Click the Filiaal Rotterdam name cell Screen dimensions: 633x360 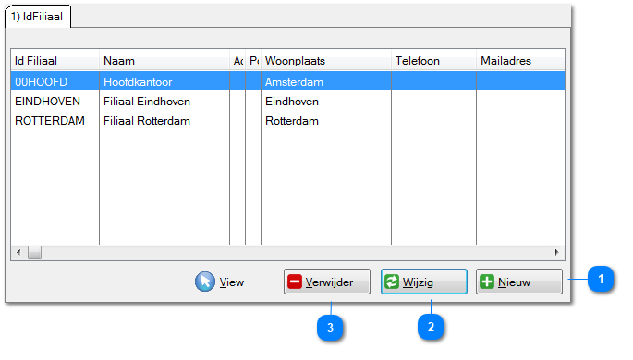[x=147, y=121]
